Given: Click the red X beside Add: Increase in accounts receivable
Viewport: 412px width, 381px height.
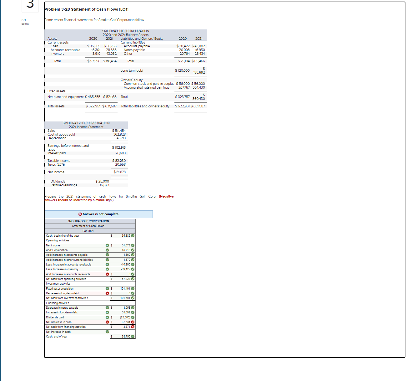Looking at the screenshot, I should (x=107, y=274).
